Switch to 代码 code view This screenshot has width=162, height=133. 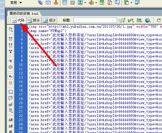pyautogui.click(x=18, y=20)
